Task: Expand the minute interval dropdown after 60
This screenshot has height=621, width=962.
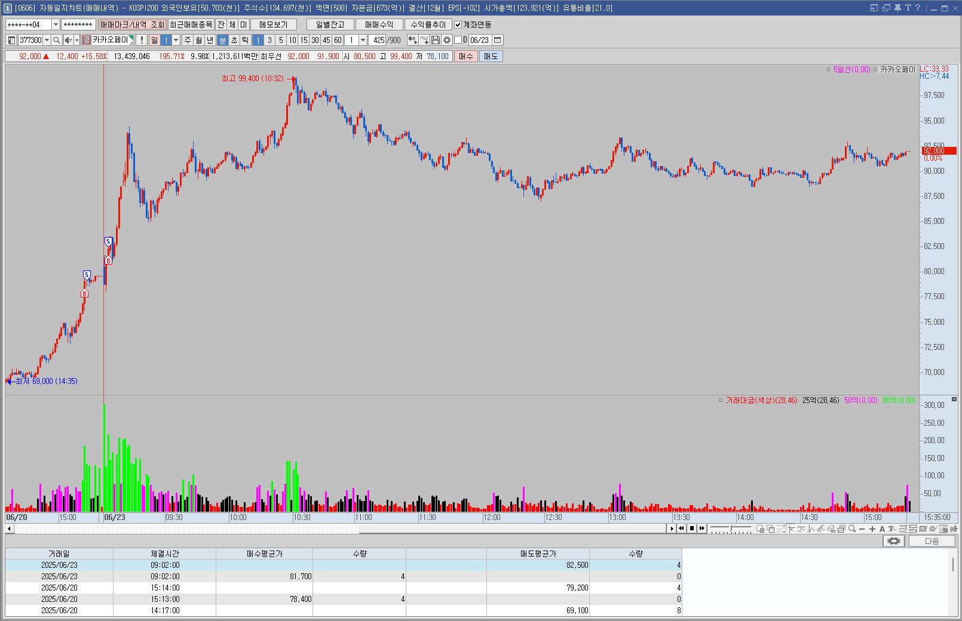Action: coord(363,40)
